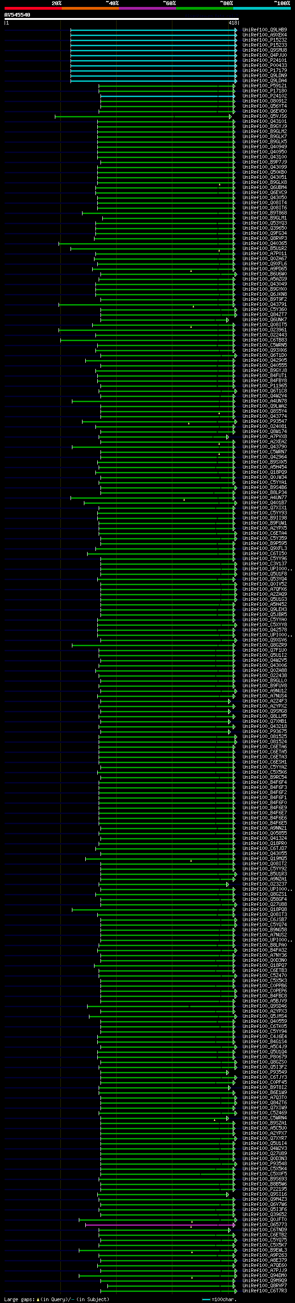Image resolution: width=295 pixels, height=1303 pixels.
Task: Select the UniRef100_B9P7J9 label
Action: (265, 162)
